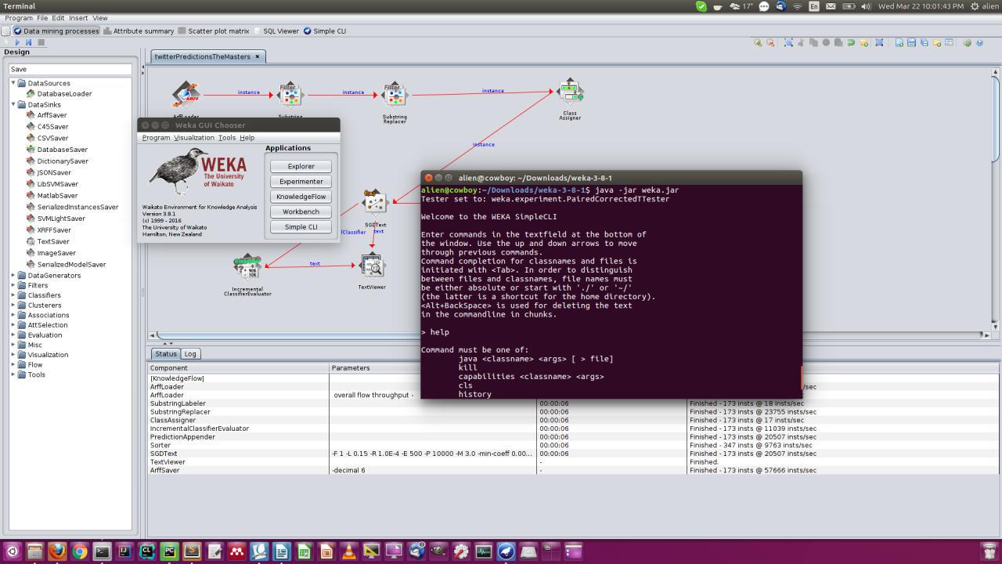Screen dimensions: 1002x564
Task: Open Tools menu in Weka GUI Chooser
Action: [227, 138]
